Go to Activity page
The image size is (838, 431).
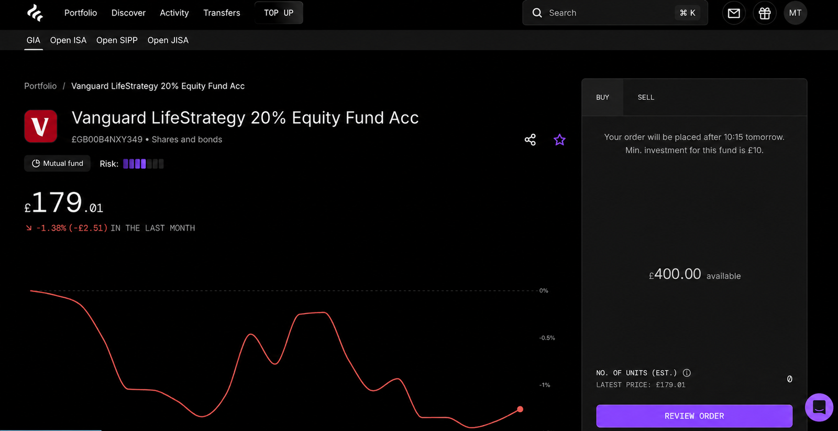(174, 13)
